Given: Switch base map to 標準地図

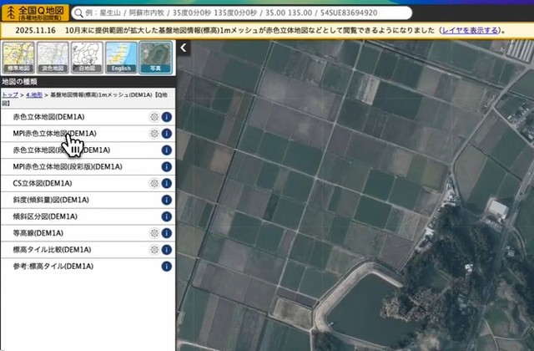Looking at the screenshot, I should coord(18,58).
